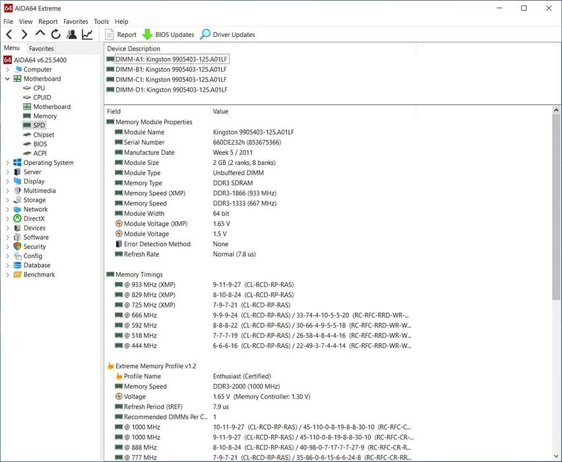Viewport: 562px width, 462px height.
Task: Open the Help menu
Action: tap(121, 22)
